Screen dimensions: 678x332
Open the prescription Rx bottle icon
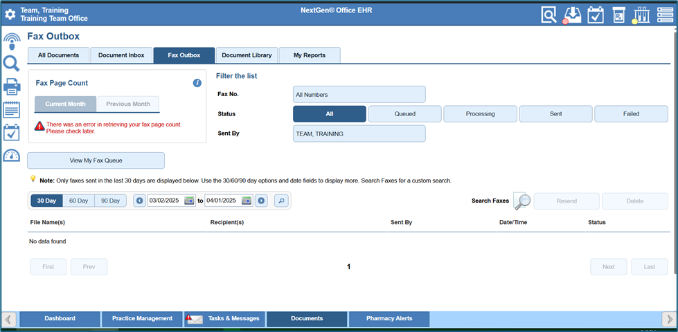[x=618, y=15]
